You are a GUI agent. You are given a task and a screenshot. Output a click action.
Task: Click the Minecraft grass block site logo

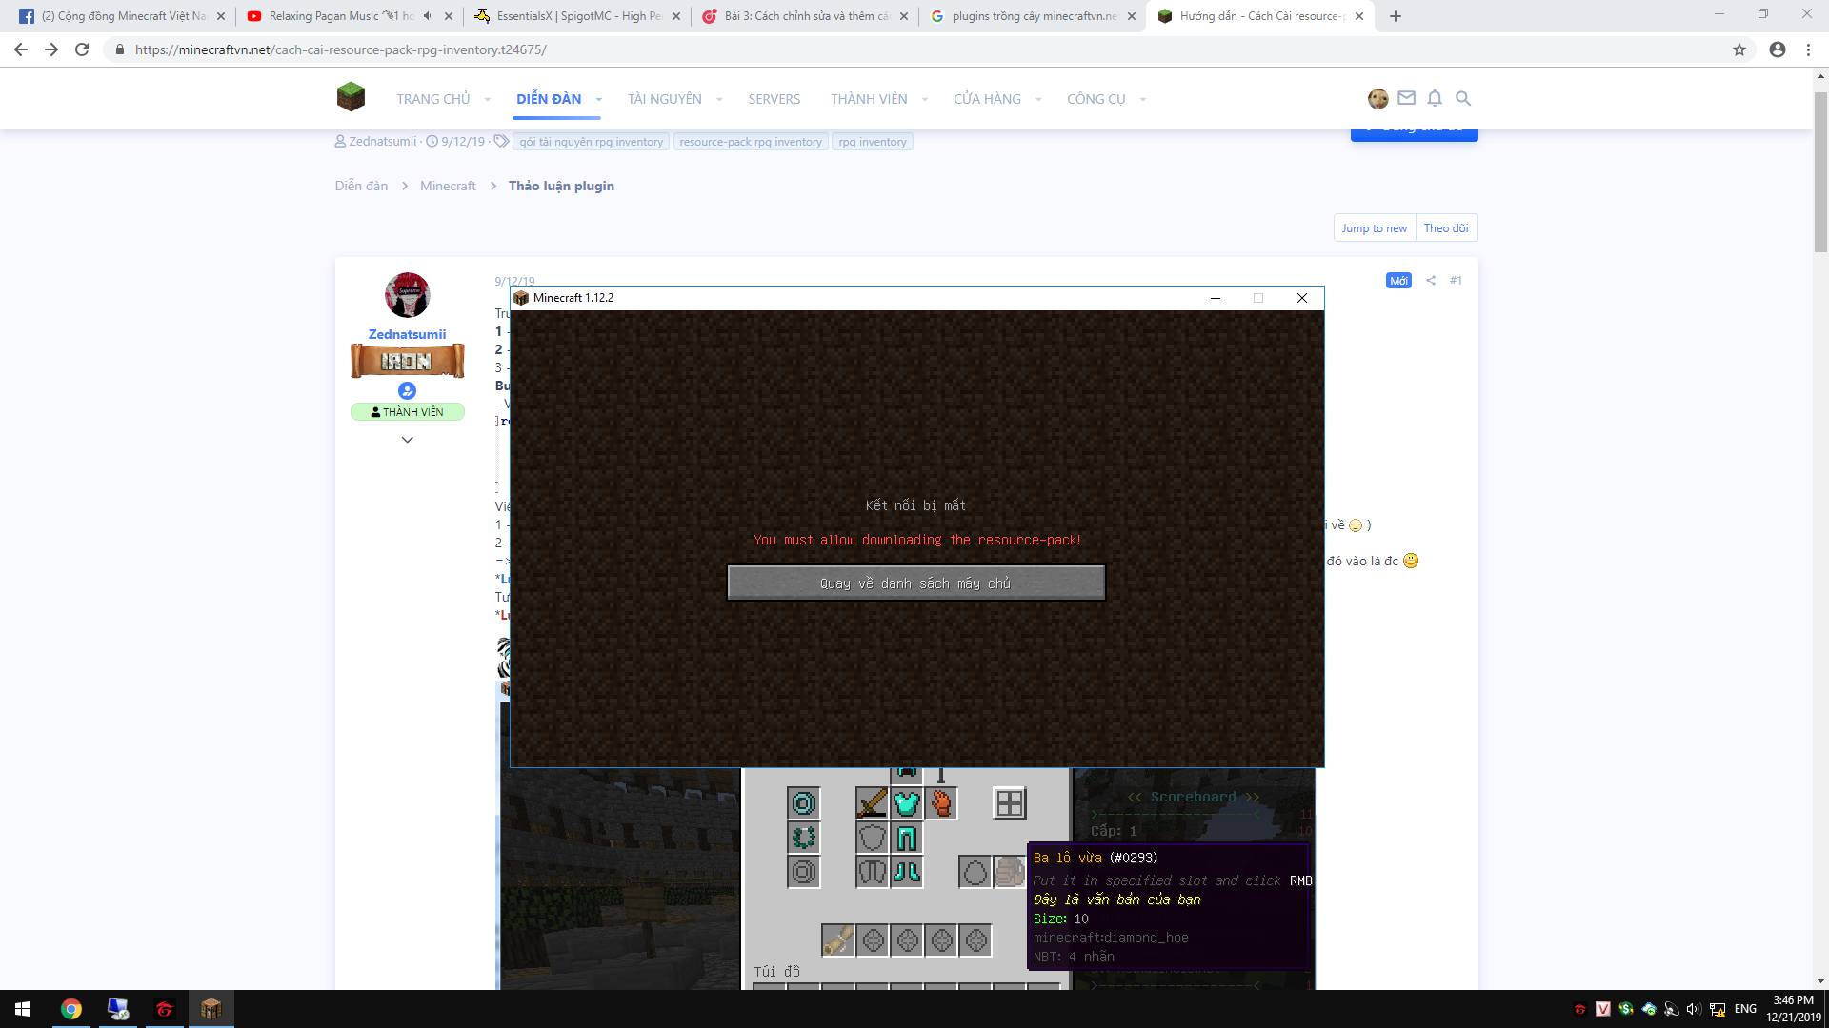coord(351,97)
